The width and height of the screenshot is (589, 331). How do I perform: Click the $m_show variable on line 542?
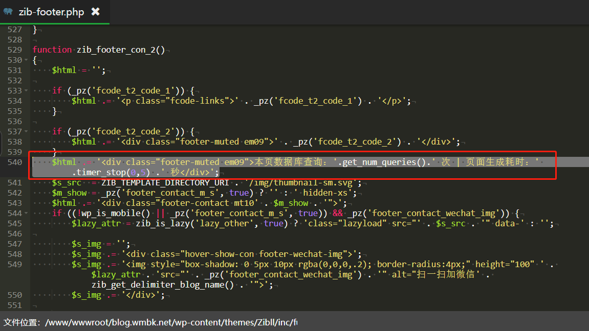tap(69, 193)
